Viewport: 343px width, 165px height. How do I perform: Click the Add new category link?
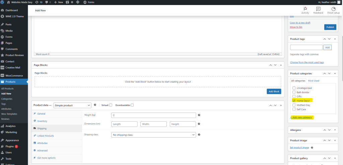point(301,117)
